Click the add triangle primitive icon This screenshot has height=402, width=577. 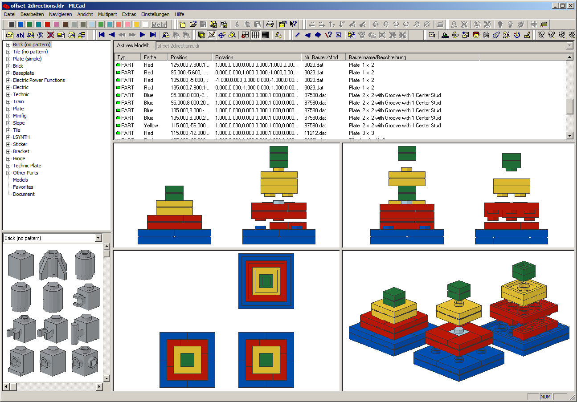(307, 35)
